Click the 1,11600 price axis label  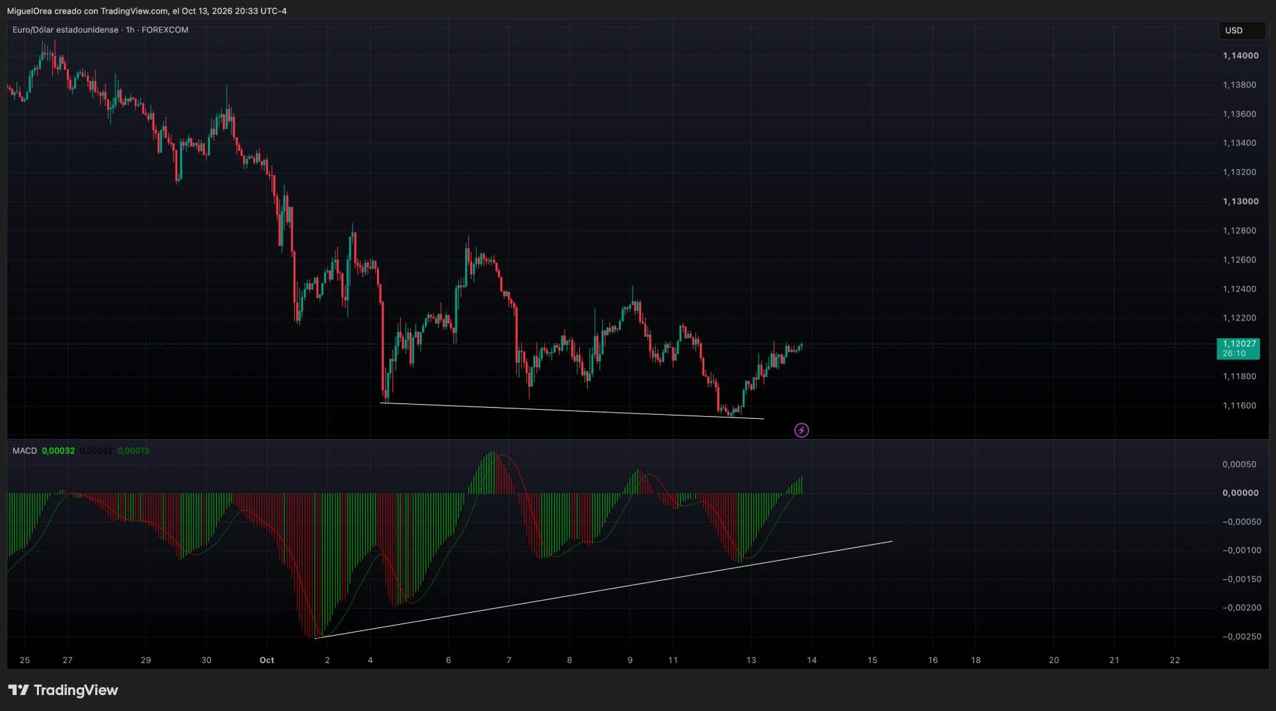(x=1240, y=405)
